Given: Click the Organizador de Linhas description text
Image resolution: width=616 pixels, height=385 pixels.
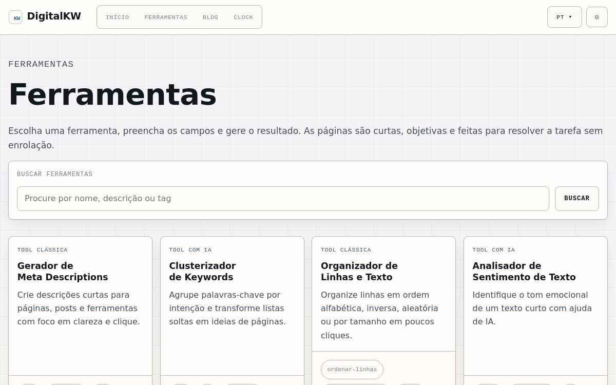Looking at the screenshot, I should tap(379, 315).
